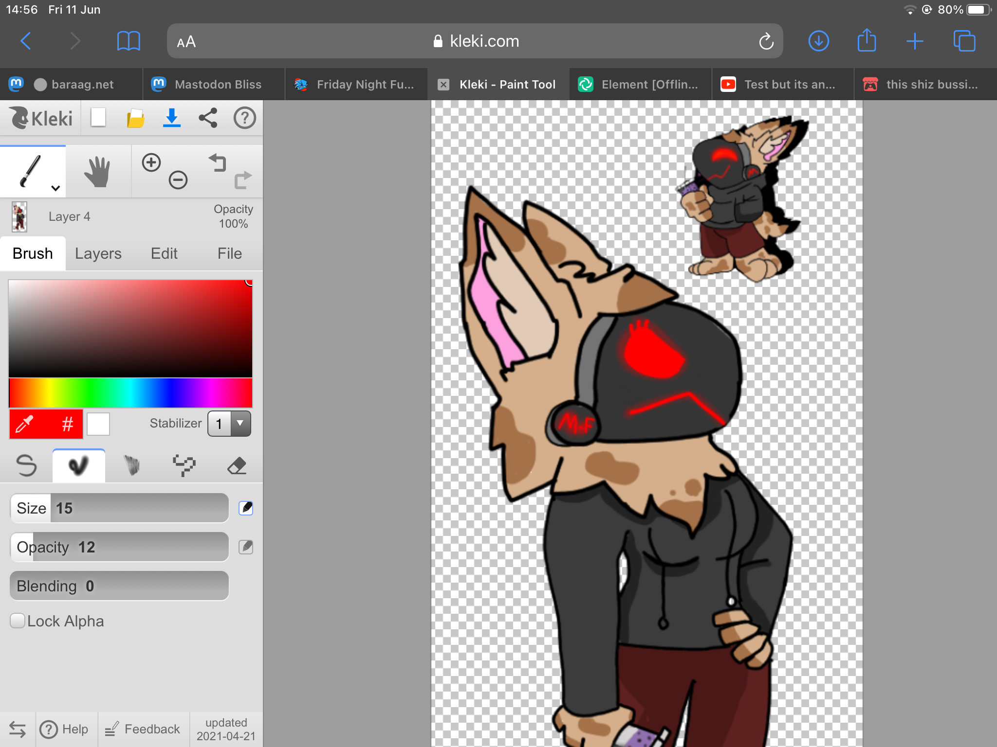Toggle pressure sensitivity for brush Size
The image size is (997, 747).
246,508
